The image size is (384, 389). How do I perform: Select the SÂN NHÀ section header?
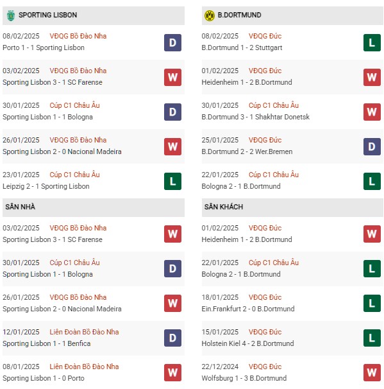pyautogui.click(x=94, y=207)
